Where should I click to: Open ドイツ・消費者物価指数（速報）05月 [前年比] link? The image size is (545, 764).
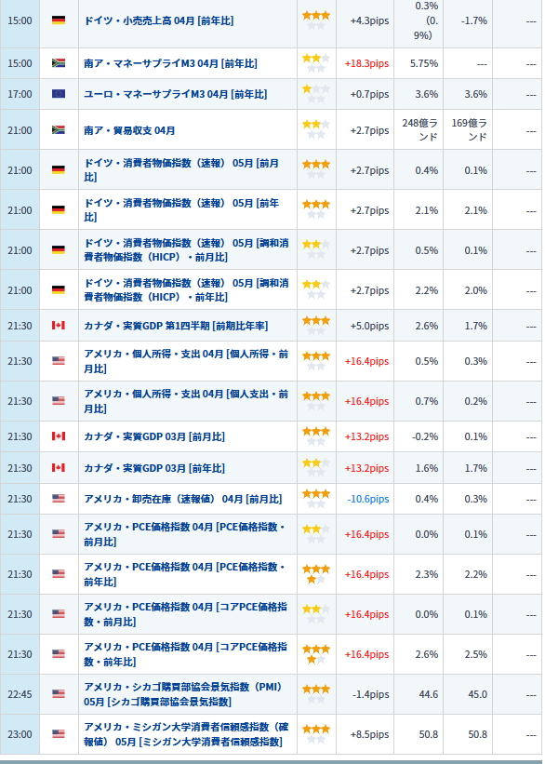tap(181, 210)
